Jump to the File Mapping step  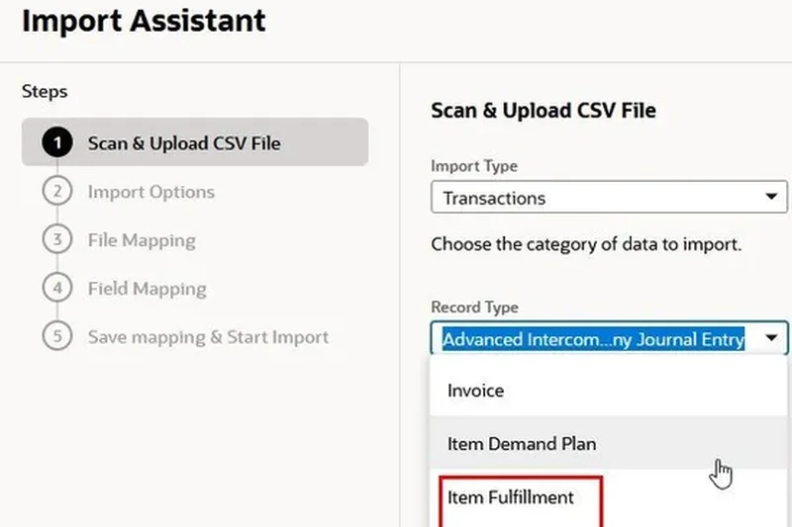142,240
